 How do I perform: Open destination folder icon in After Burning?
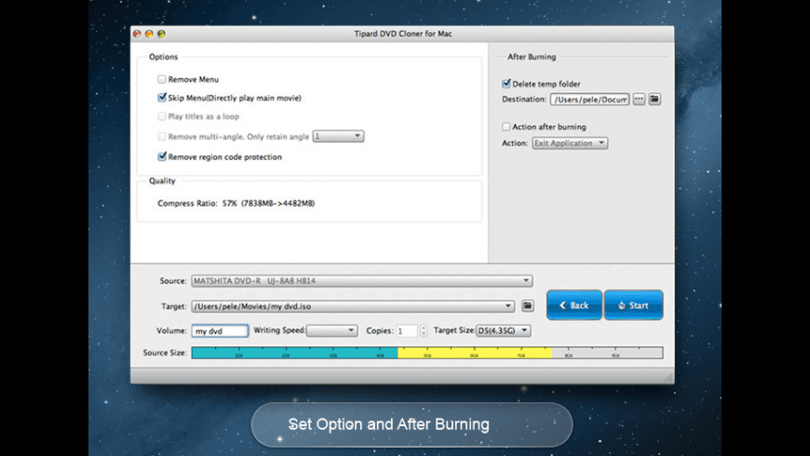click(x=655, y=100)
